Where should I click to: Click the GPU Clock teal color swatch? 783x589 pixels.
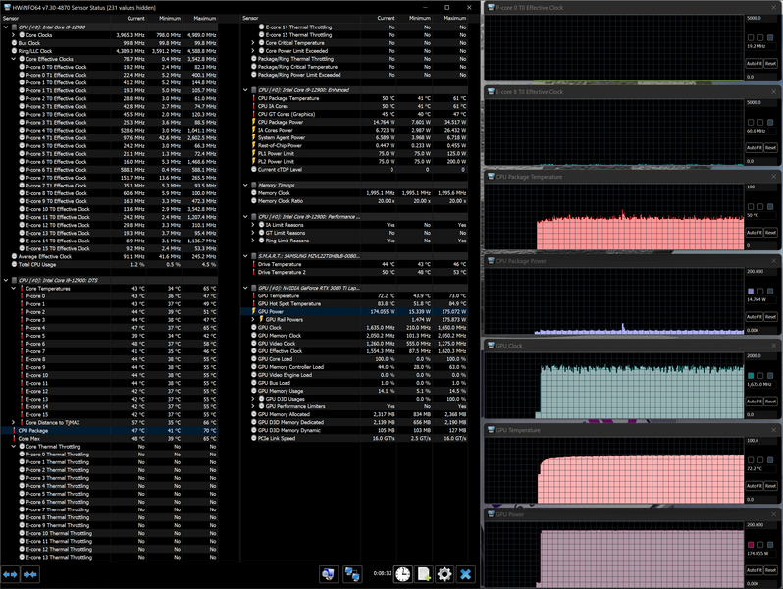point(751,376)
